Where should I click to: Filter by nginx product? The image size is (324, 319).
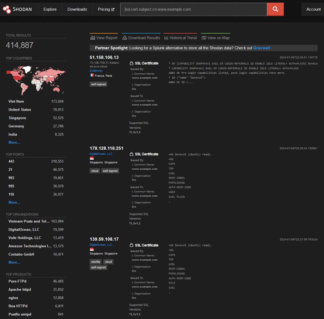[x=36, y=298]
